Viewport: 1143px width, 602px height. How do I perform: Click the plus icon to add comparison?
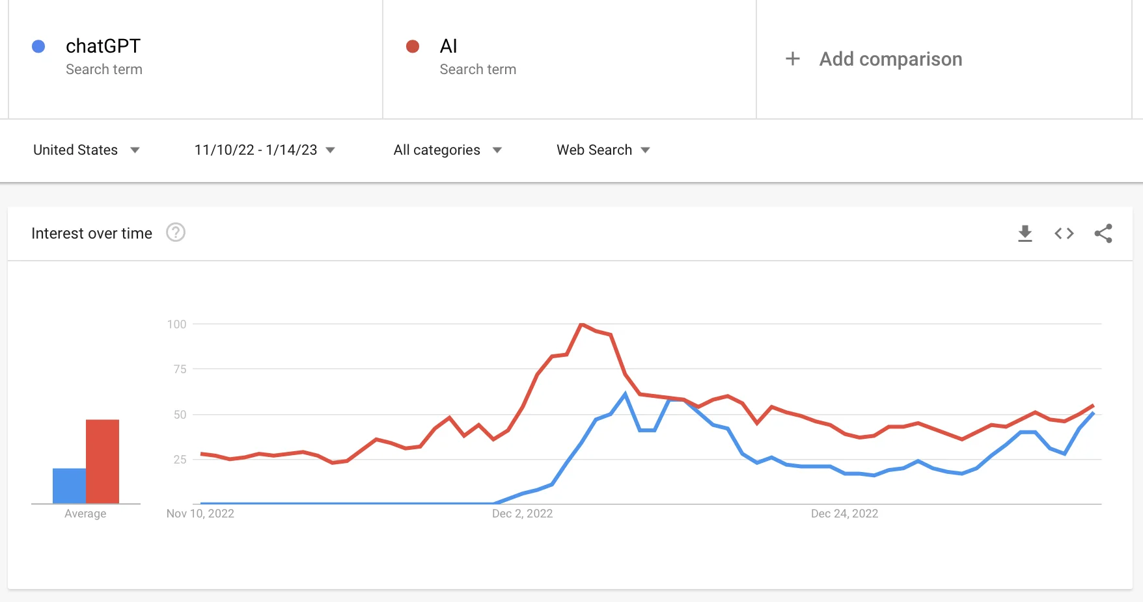(793, 59)
